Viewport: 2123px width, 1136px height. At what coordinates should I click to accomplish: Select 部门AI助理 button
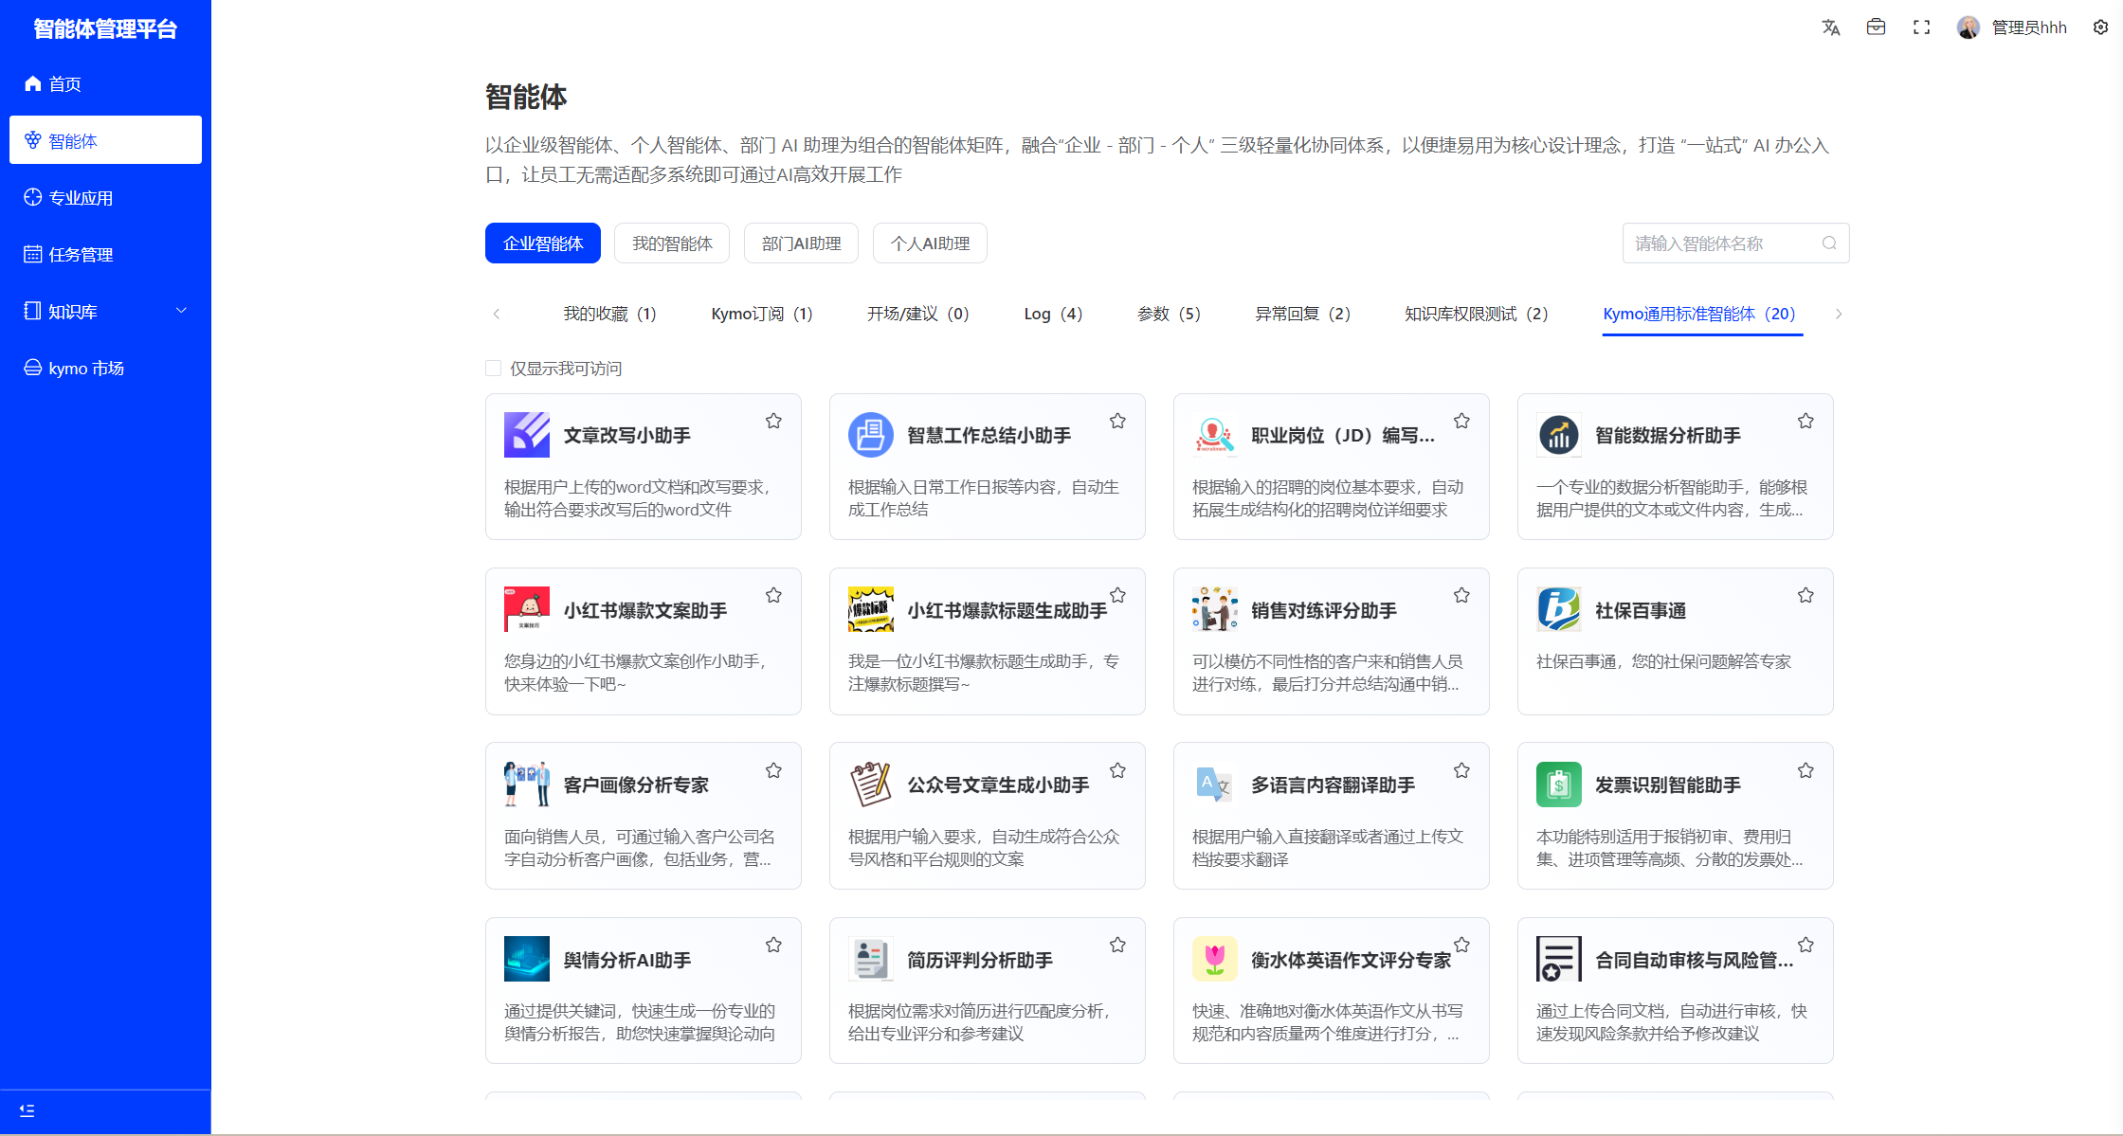(801, 243)
